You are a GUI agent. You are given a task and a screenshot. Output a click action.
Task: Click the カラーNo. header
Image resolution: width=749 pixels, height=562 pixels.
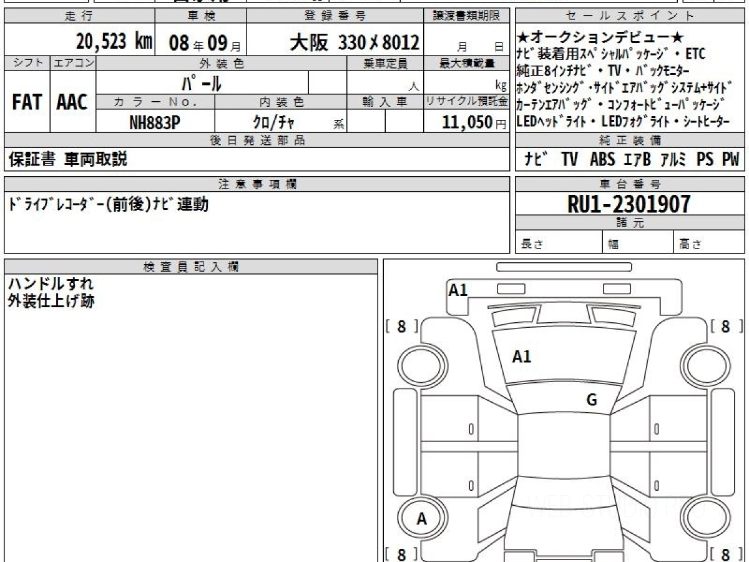[x=155, y=102]
